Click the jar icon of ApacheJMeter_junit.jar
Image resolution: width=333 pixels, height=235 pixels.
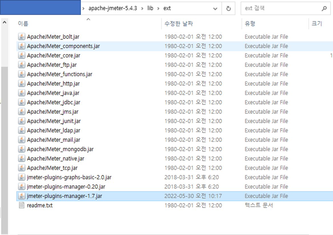coord(21,121)
